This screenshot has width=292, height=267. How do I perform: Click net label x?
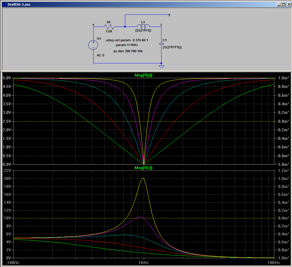click(93, 25)
